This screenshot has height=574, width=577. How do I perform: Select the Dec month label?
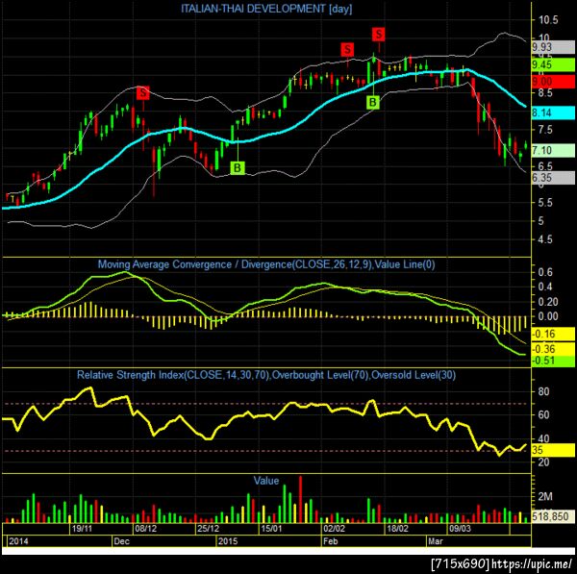122,541
